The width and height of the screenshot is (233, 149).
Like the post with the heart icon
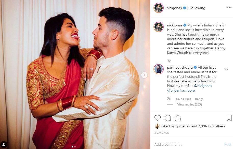pyautogui.click(x=158, y=118)
